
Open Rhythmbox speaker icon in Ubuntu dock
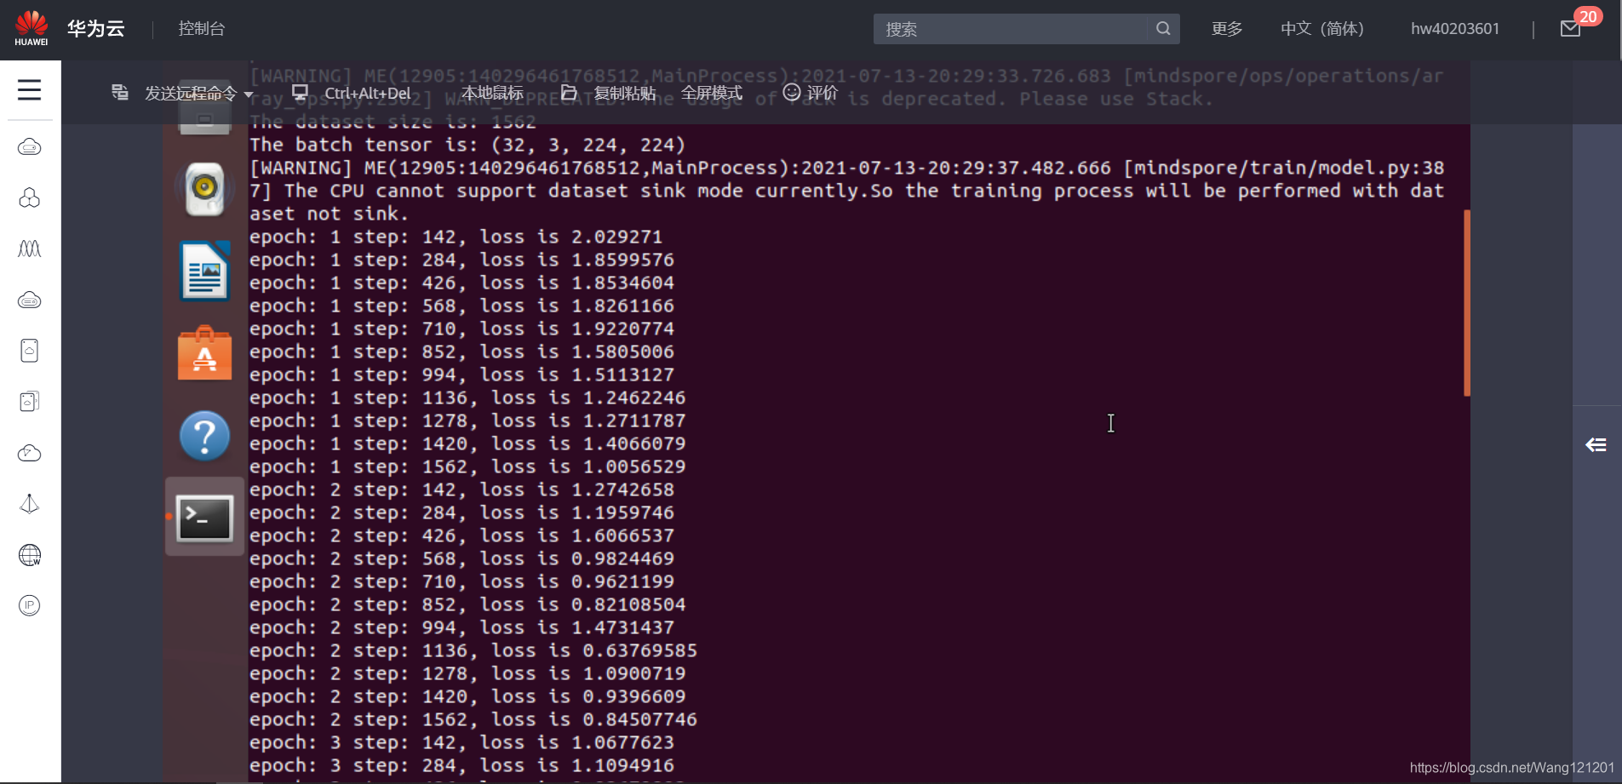(204, 189)
